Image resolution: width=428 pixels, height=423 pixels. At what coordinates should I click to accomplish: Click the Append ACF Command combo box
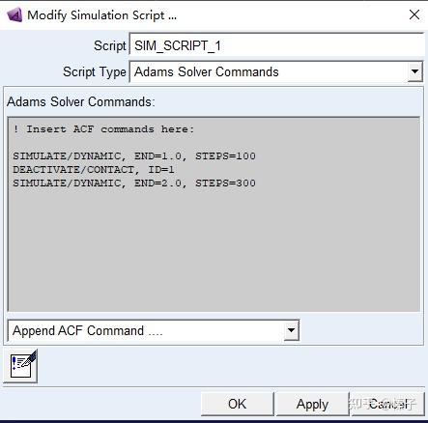pos(154,330)
